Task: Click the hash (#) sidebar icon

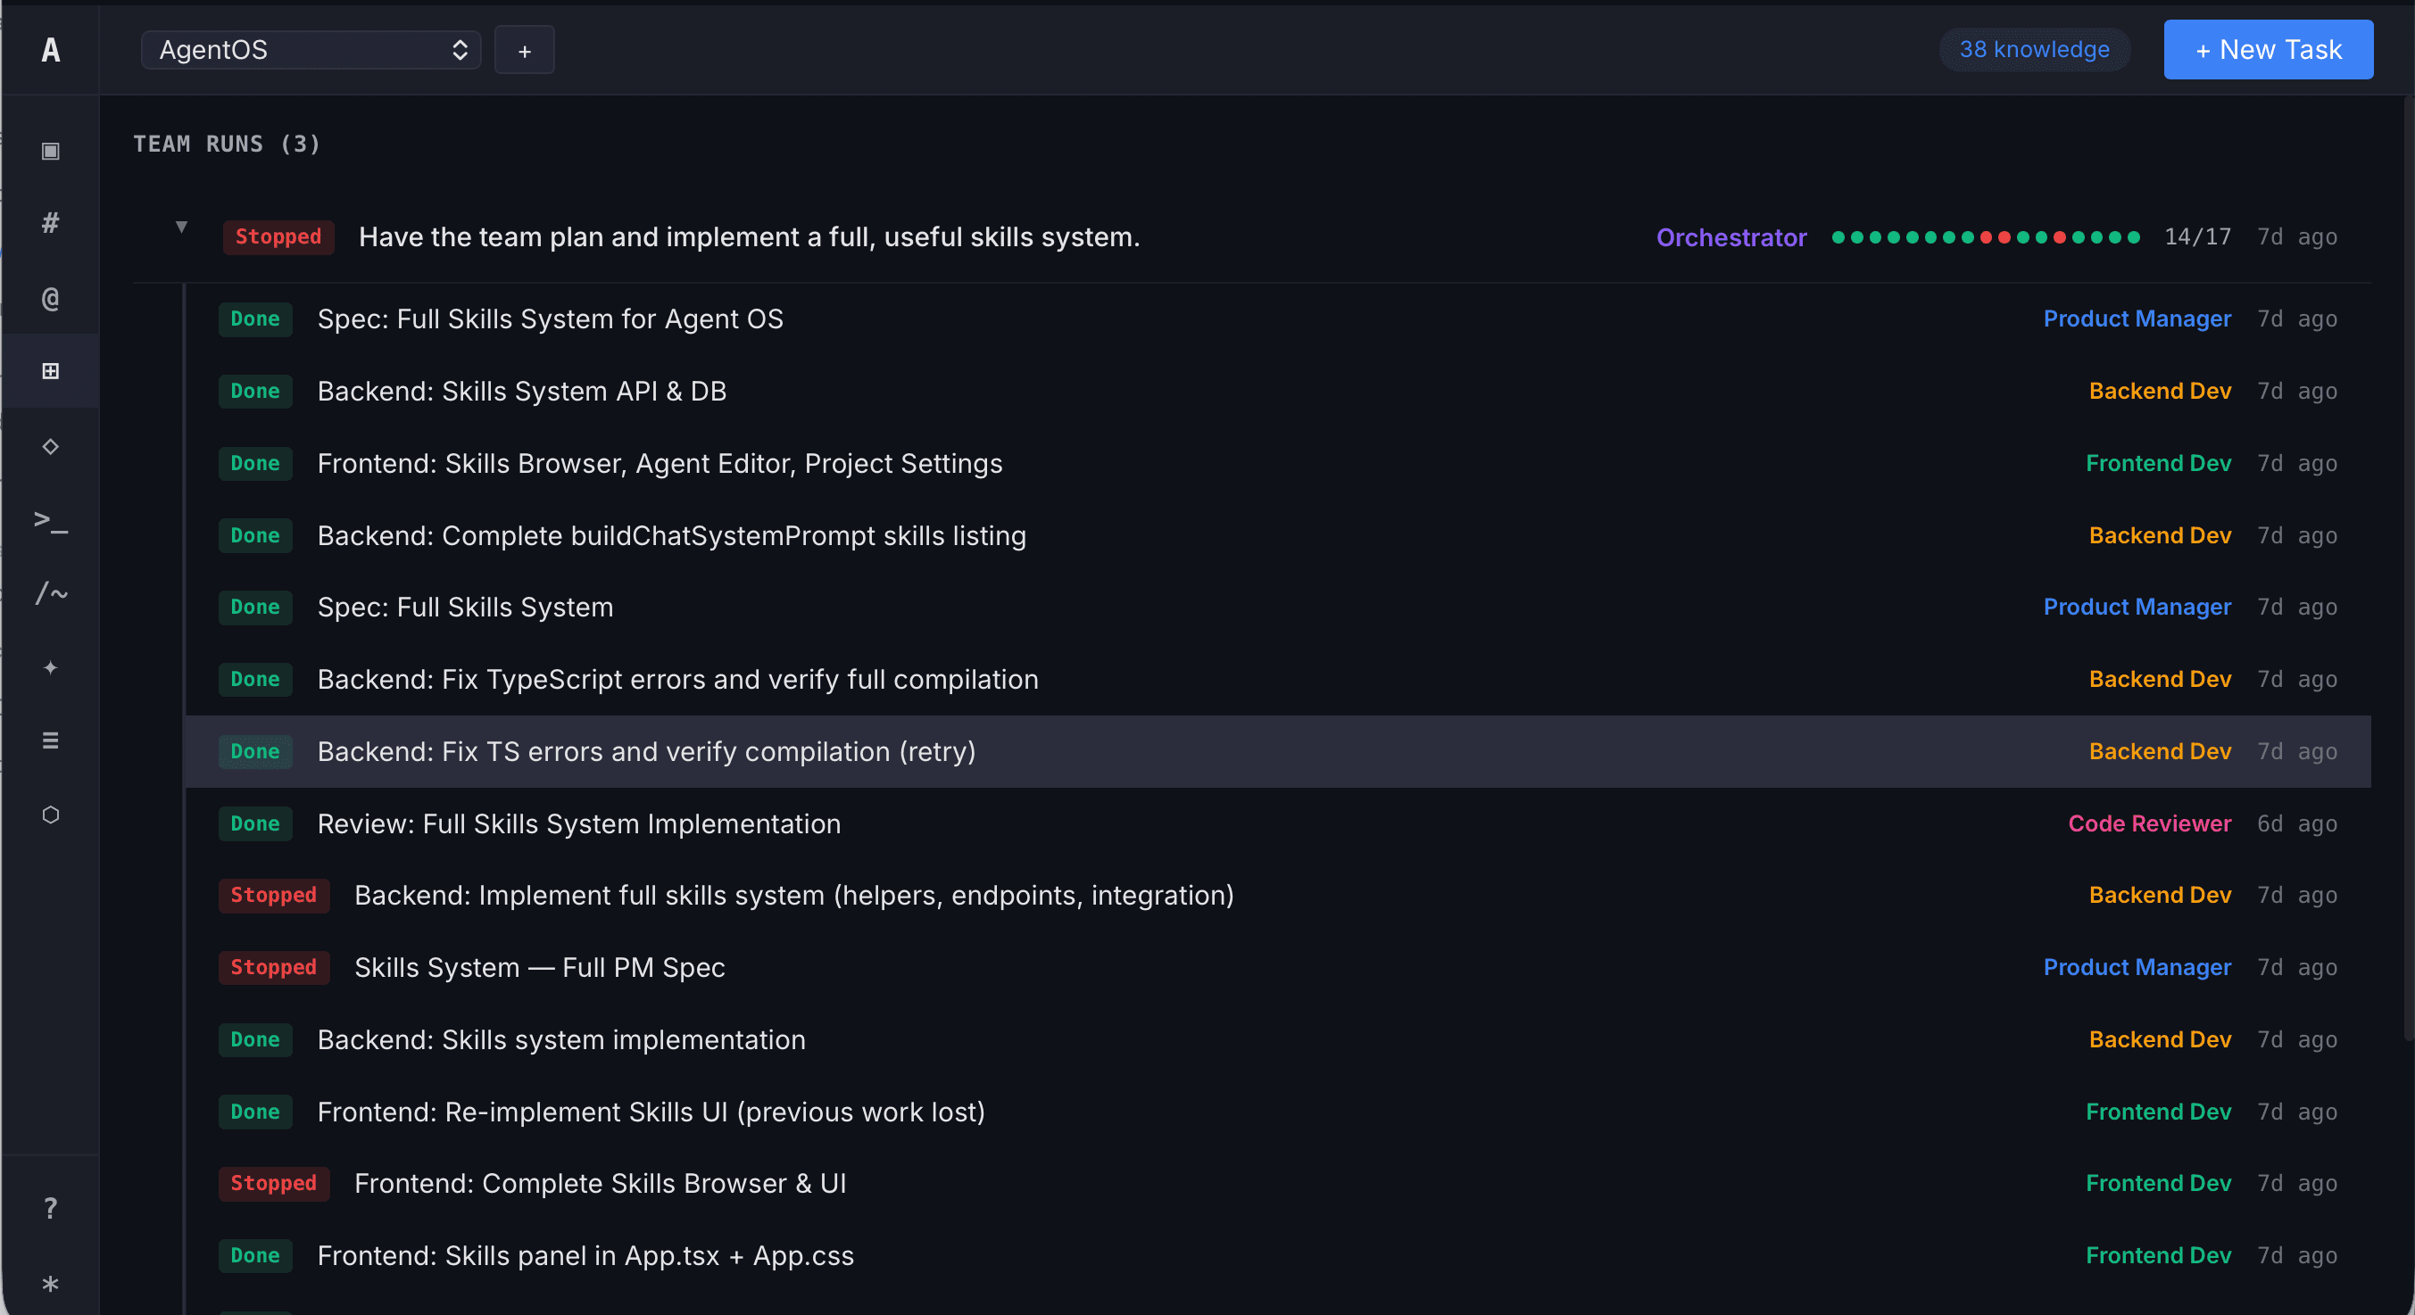Action: pos(51,223)
